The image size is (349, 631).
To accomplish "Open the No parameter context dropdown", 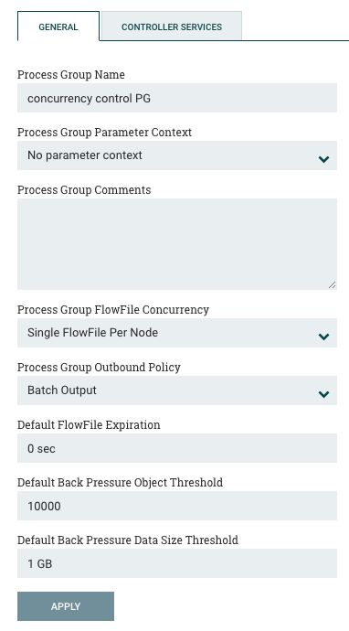I will coord(177,155).
